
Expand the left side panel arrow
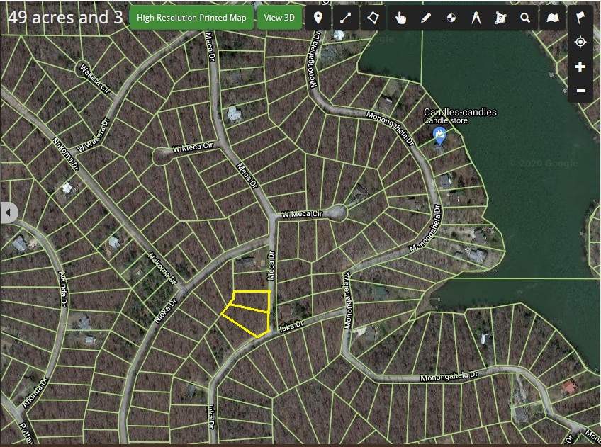[9, 212]
